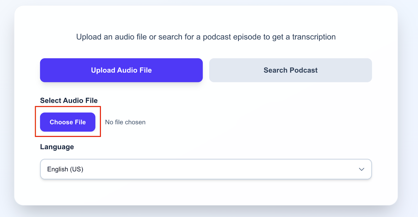Select the 'English (US)' text in dropdown

(x=65, y=169)
